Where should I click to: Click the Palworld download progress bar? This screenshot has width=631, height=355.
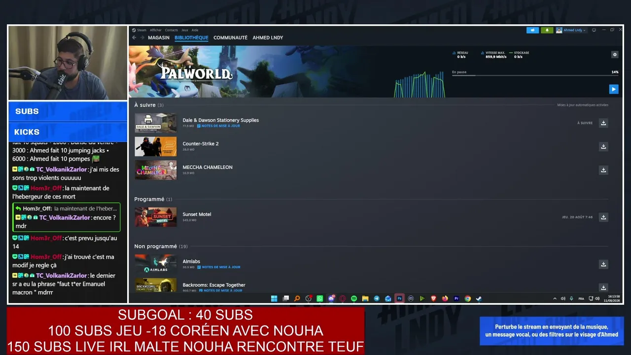tap(535, 75)
